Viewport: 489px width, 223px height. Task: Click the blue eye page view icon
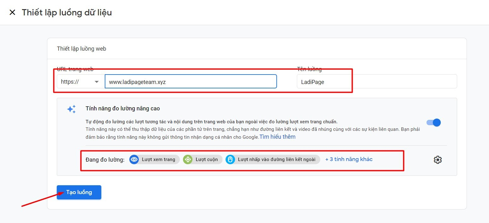tap(134, 159)
